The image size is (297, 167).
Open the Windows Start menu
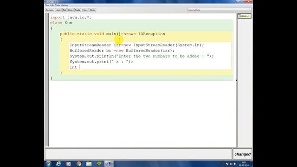(48, 164)
